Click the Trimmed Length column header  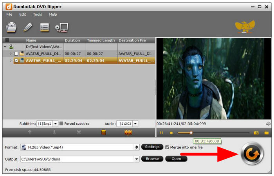102,40
